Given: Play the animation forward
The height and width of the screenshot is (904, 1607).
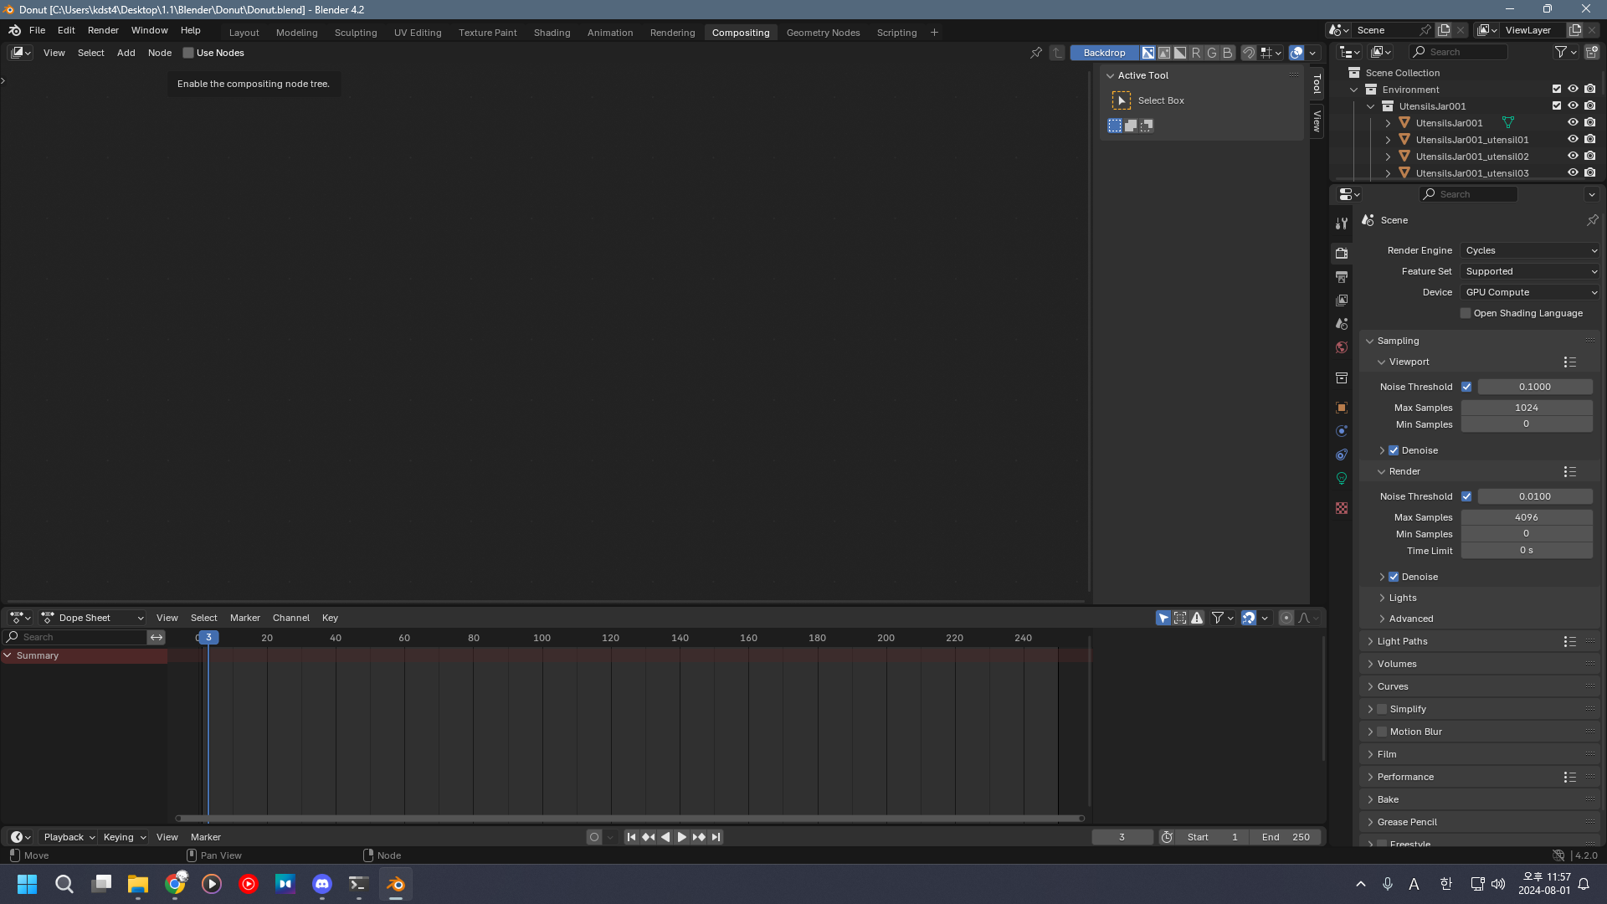Looking at the screenshot, I should point(682,837).
